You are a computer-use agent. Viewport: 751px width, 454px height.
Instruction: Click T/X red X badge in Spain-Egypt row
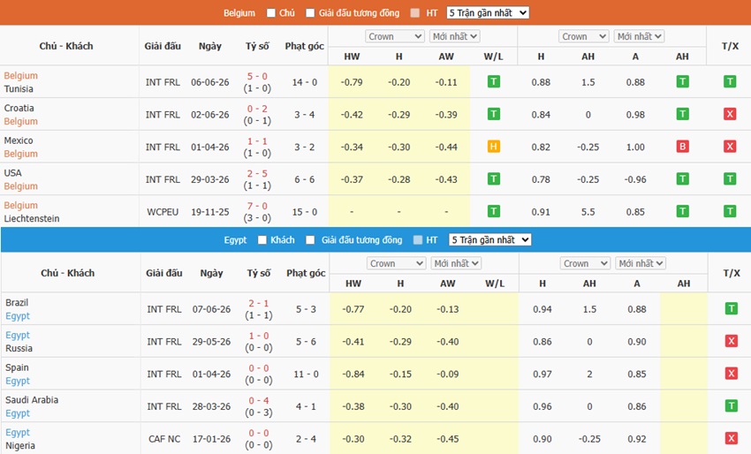click(x=731, y=374)
